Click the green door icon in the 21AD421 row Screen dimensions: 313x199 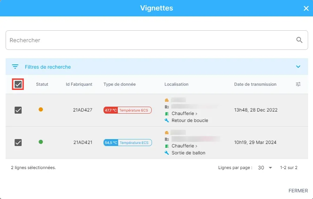point(167,146)
